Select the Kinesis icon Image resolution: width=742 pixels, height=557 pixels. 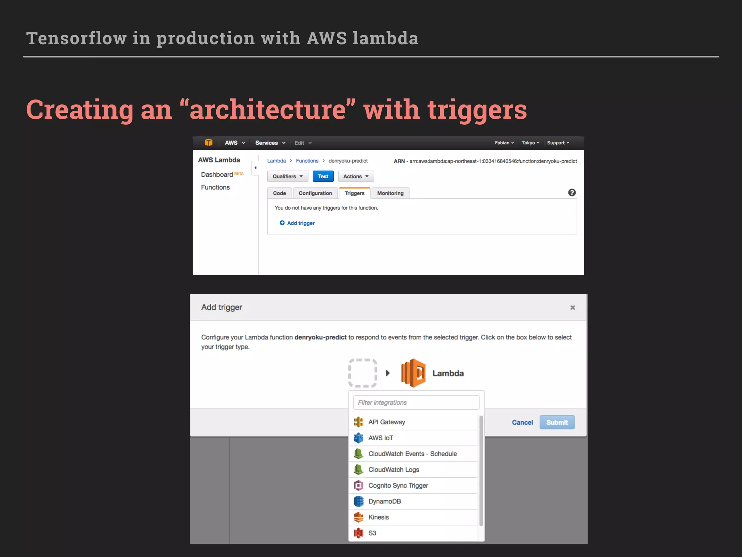click(358, 517)
